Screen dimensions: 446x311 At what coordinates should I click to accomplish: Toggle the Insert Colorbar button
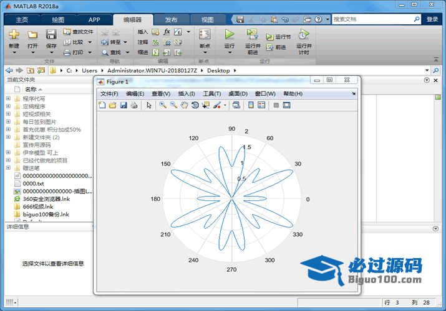(251, 105)
